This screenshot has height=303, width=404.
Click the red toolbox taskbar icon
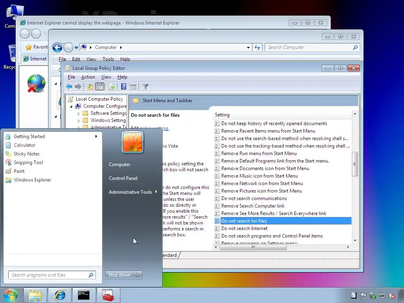pyautogui.click(x=108, y=295)
